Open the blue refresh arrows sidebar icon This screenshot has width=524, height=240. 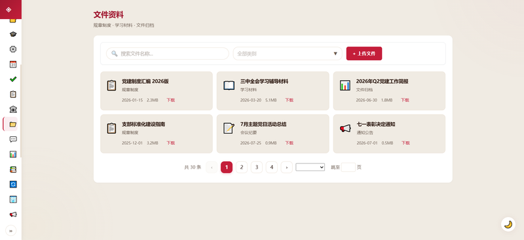tap(13, 184)
